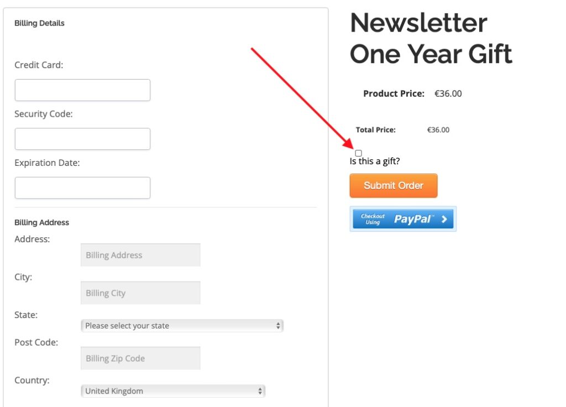Click the "Credit Card:" field label
This screenshot has width=566, height=407.
39,65
